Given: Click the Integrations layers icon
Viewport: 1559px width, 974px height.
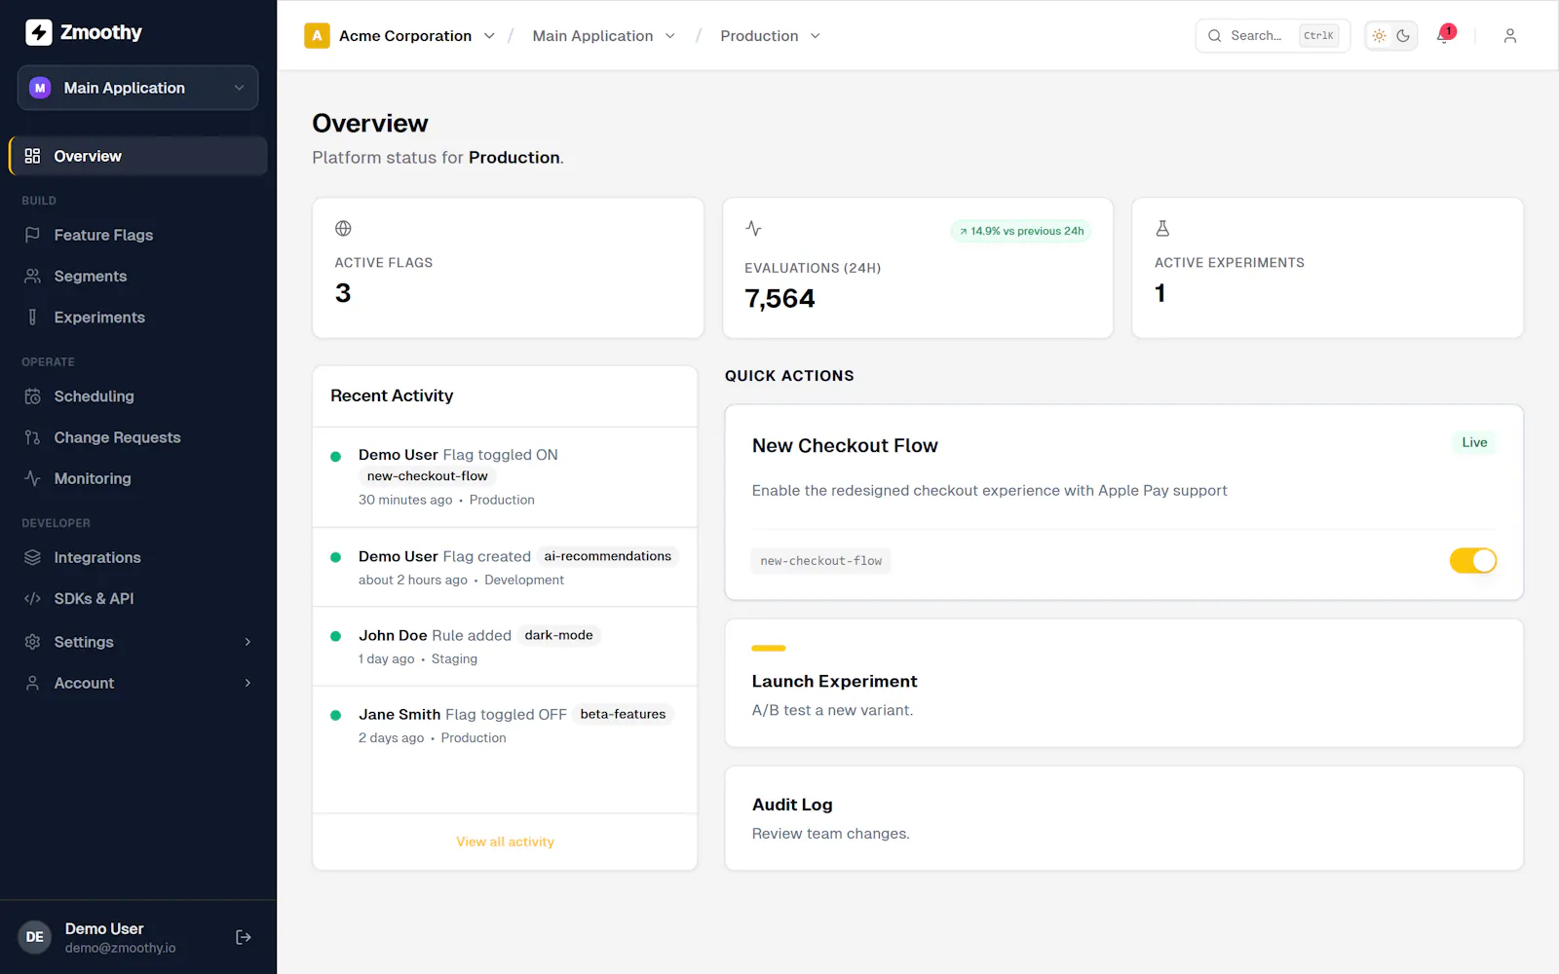Looking at the screenshot, I should 32,557.
